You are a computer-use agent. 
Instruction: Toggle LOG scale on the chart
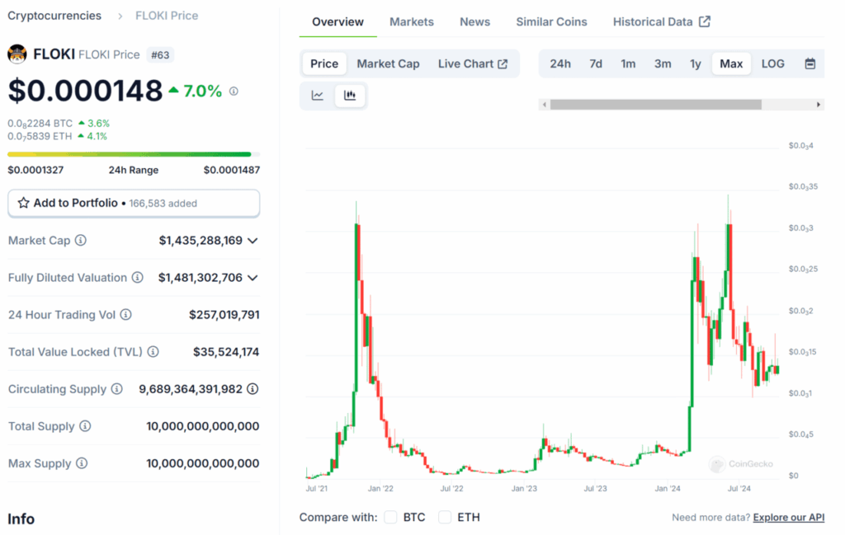772,63
